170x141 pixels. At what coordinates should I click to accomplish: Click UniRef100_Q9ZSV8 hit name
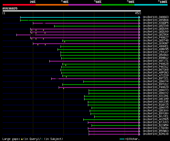pyautogui.click(x=156, y=26)
